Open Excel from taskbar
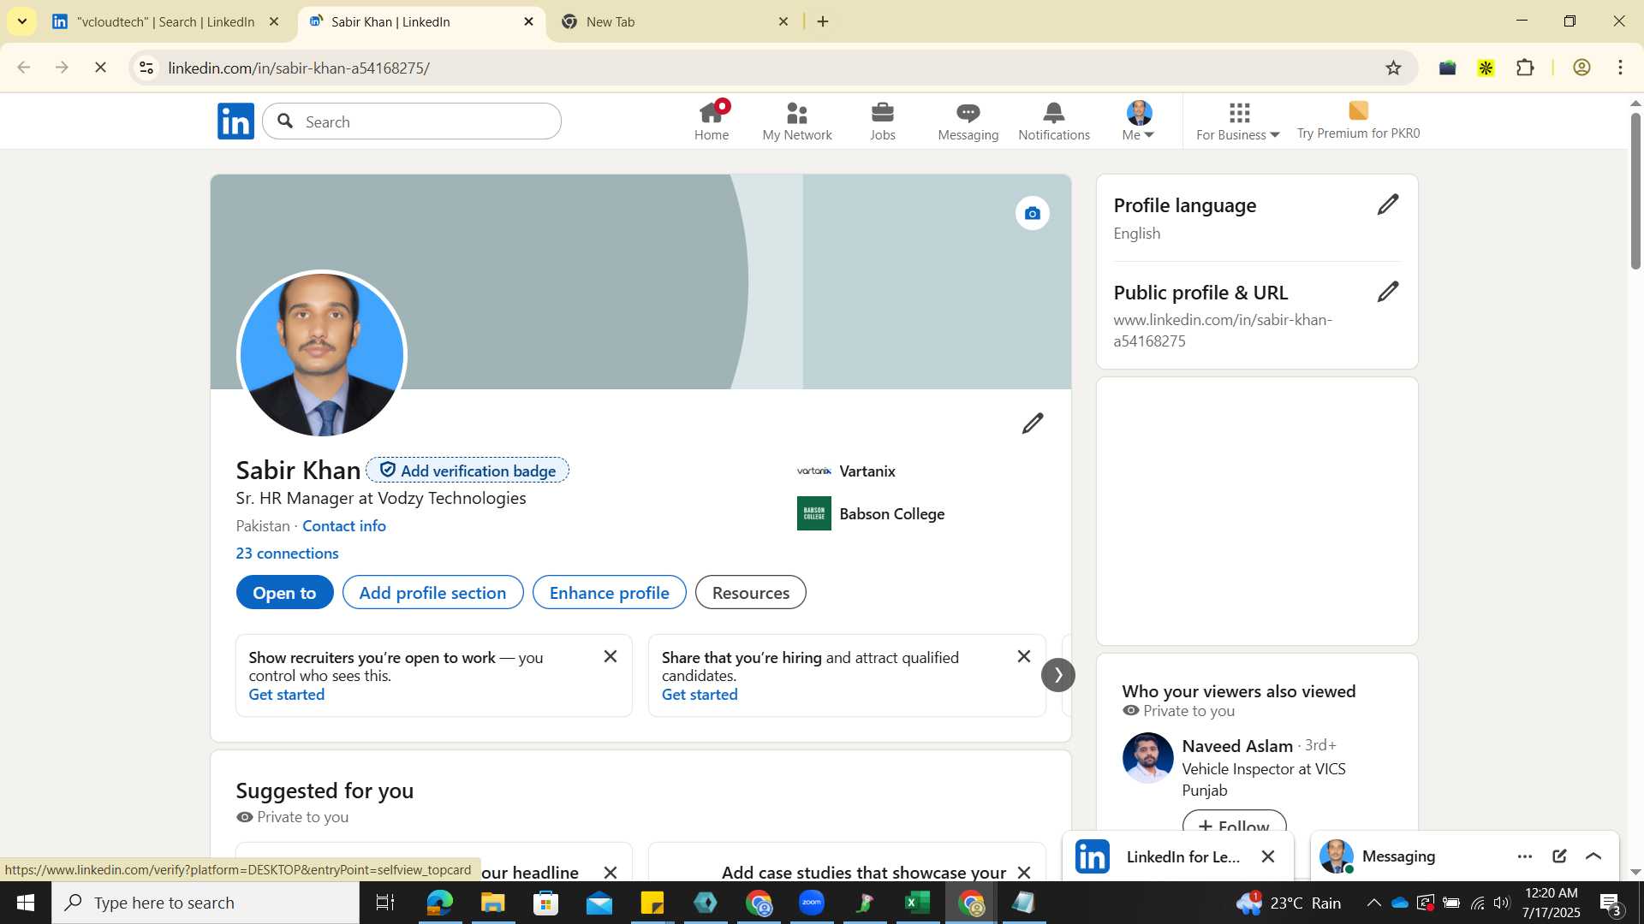 coord(918,903)
